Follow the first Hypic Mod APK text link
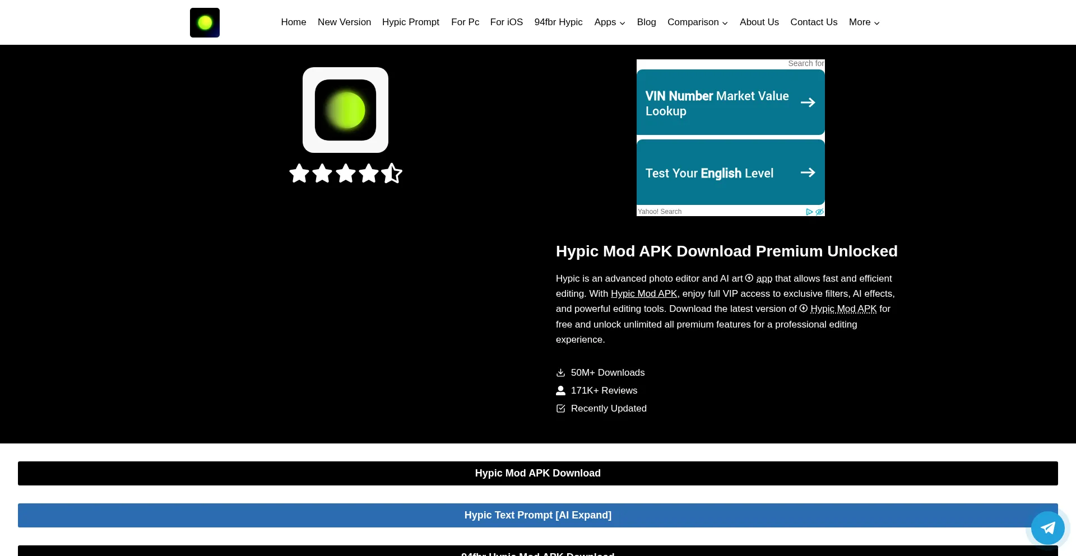1076x556 pixels. coord(644,293)
